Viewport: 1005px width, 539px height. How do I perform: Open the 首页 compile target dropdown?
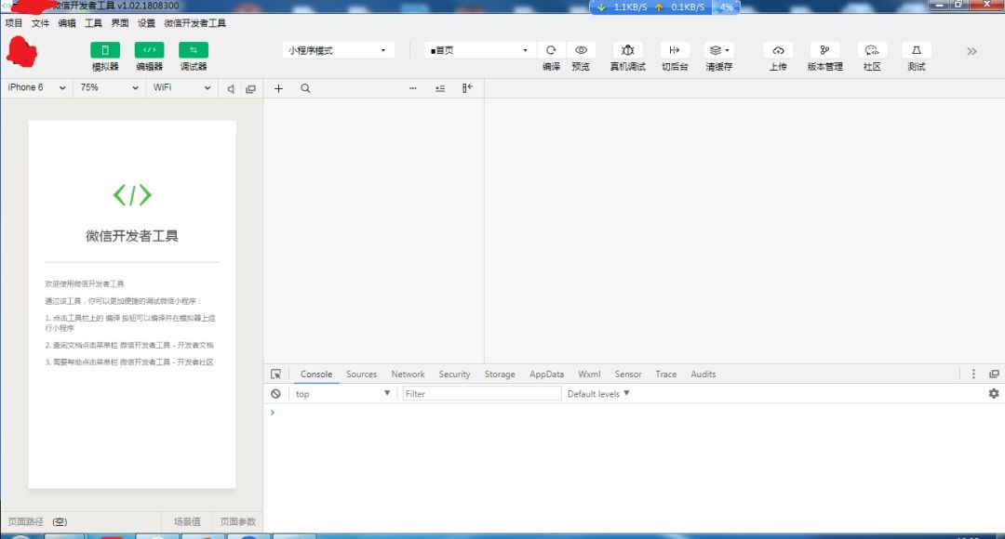click(479, 50)
